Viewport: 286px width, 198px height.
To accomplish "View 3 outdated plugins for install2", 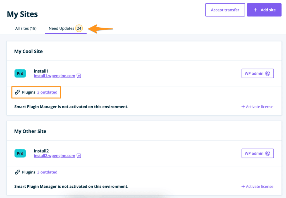I will coord(47,172).
